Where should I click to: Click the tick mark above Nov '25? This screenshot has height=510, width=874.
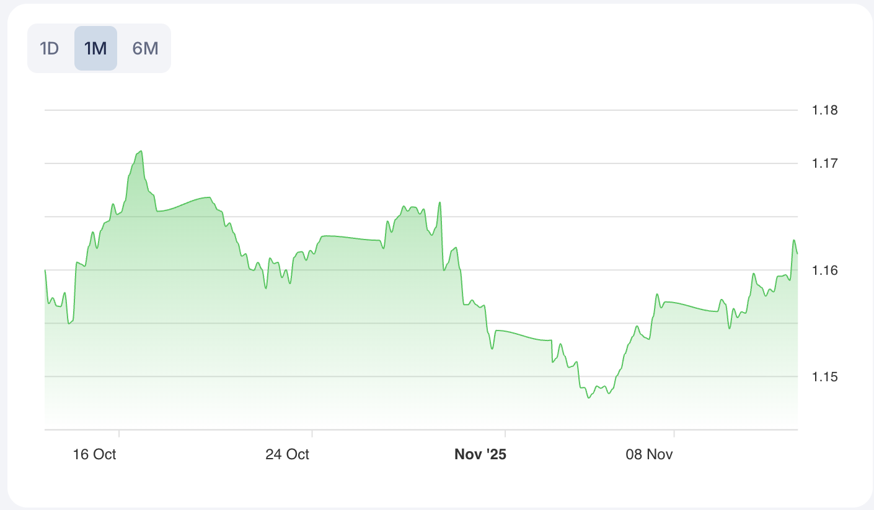coord(505,433)
